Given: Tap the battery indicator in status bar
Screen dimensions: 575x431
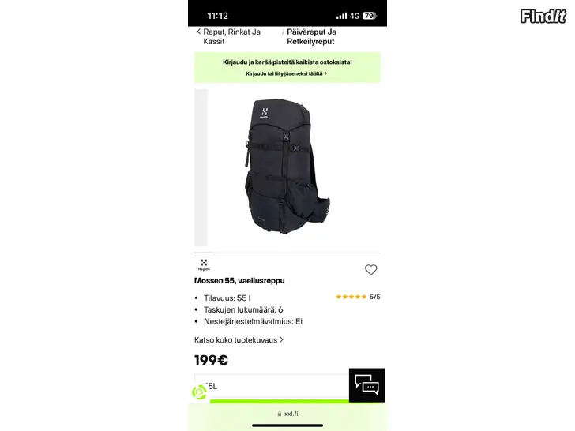Looking at the screenshot, I should click(x=370, y=16).
